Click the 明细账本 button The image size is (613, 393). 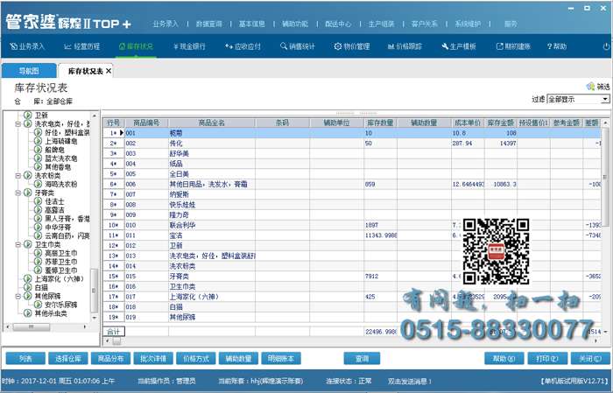tap(281, 359)
